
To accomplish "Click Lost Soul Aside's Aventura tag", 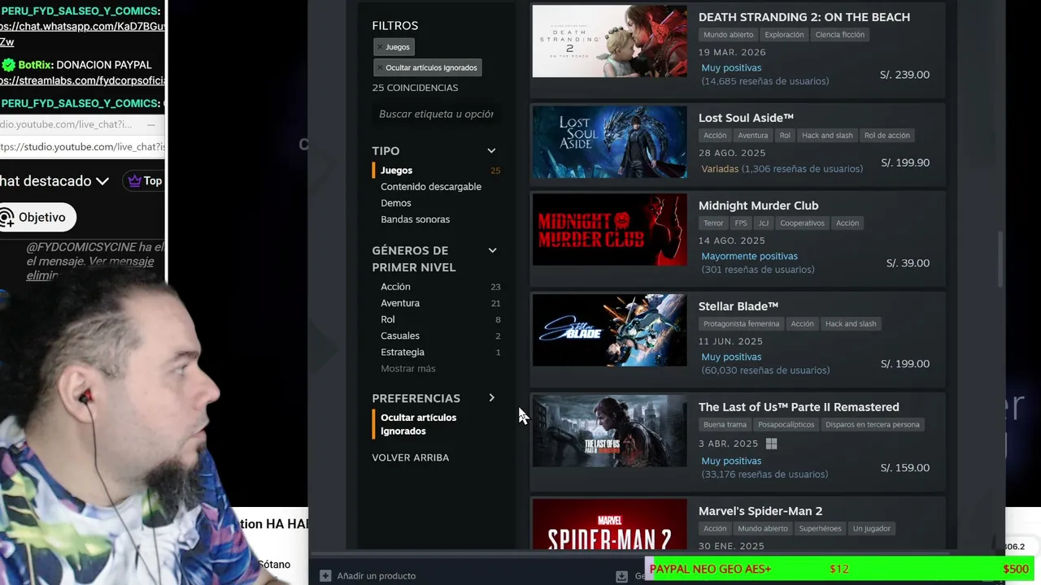I will (x=752, y=136).
